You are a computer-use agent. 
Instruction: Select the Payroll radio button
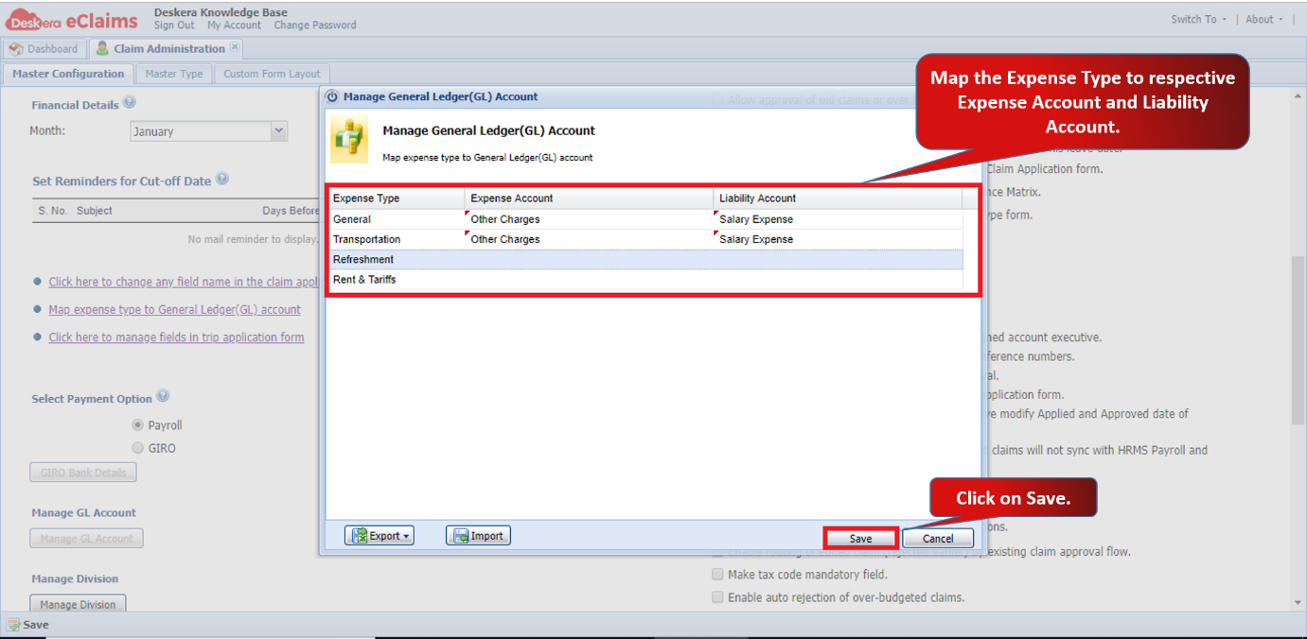(138, 425)
